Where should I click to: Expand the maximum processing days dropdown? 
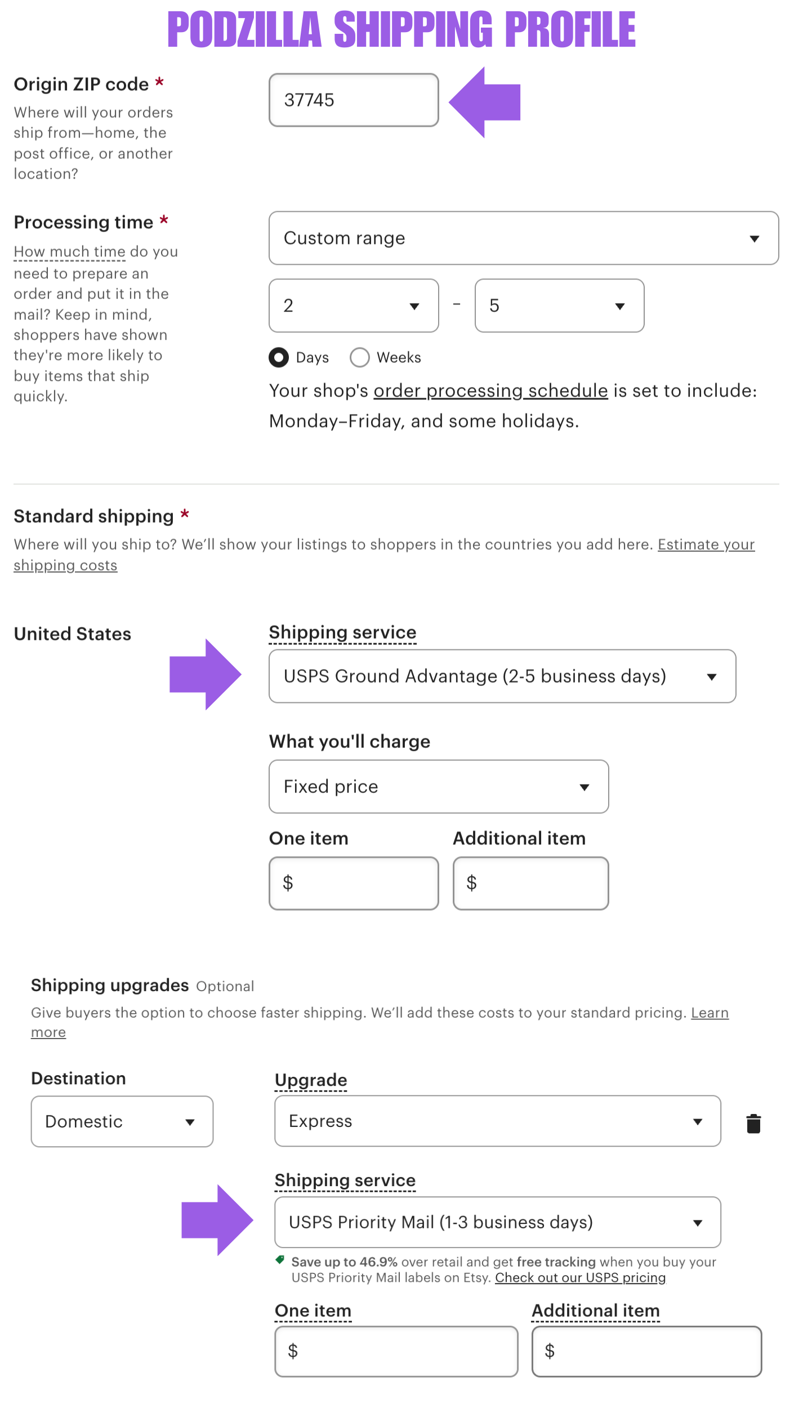coord(559,306)
